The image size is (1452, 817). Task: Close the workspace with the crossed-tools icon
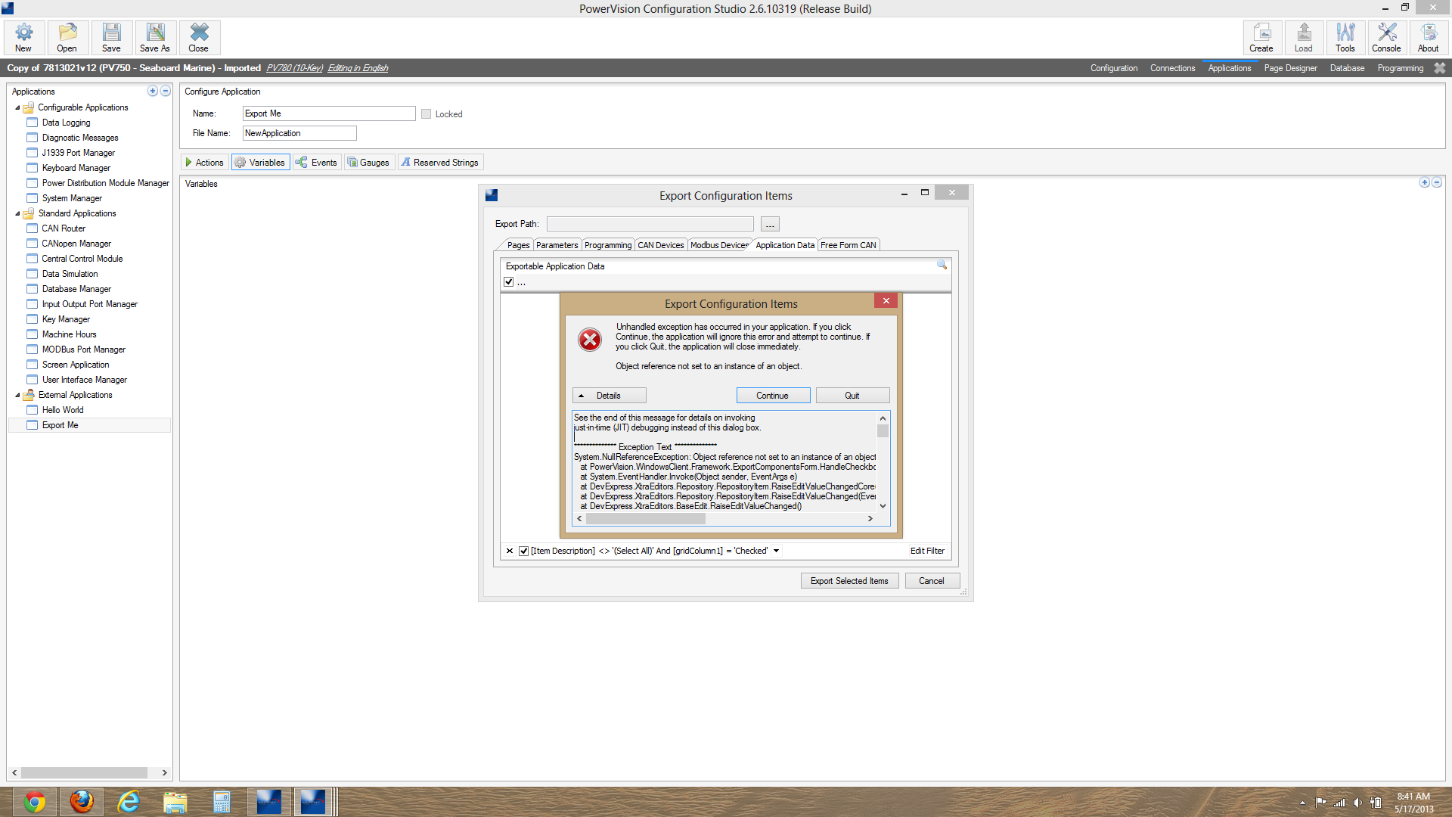(x=1440, y=68)
